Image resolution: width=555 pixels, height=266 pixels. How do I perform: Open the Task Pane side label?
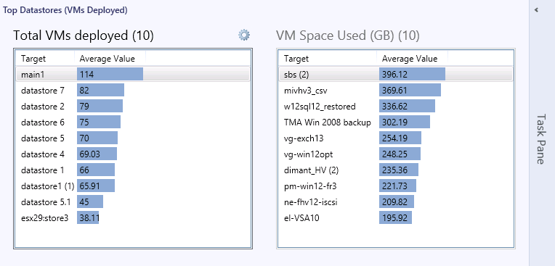tap(540, 139)
